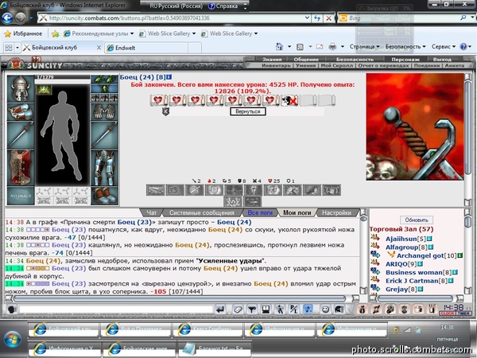Switch to the Чат tab
This screenshot has width=477, height=358.
(x=152, y=212)
